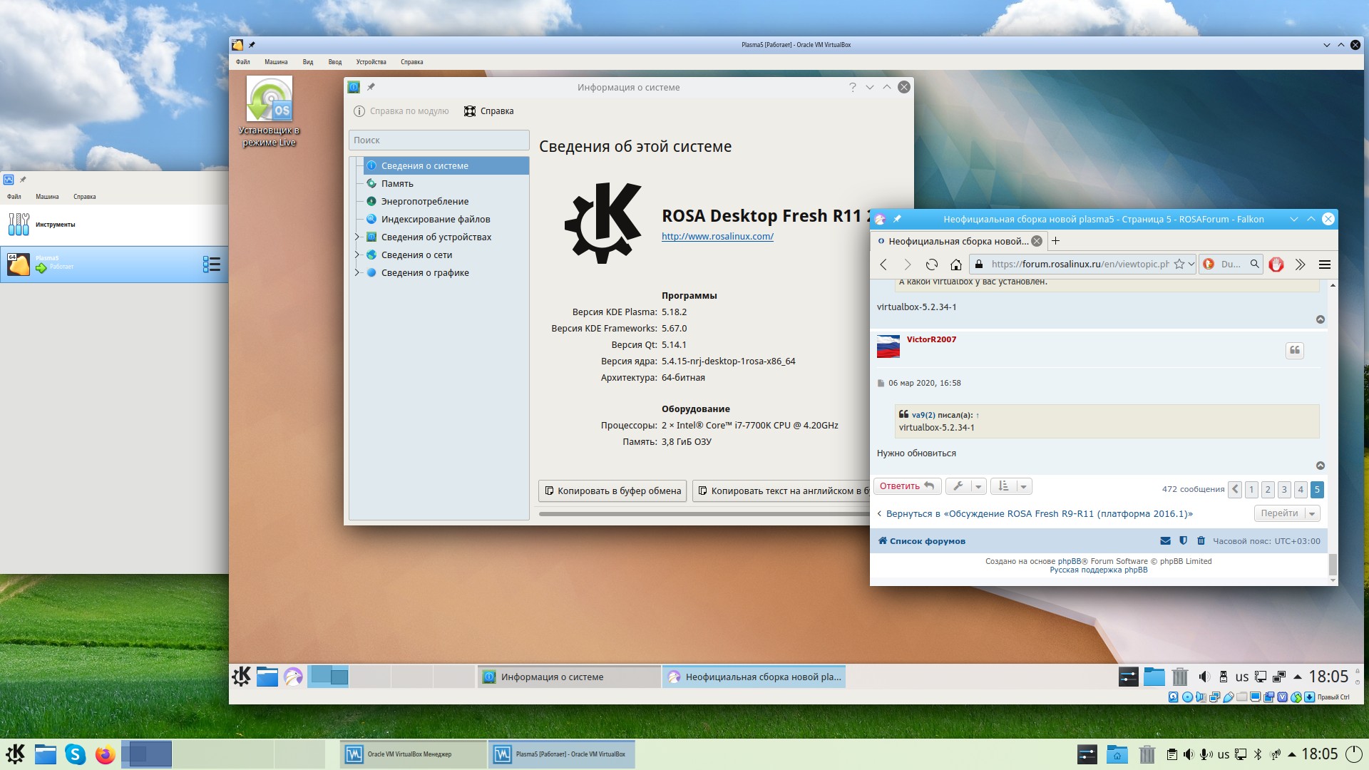Click Копировать в буфер обмена button

(612, 491)
